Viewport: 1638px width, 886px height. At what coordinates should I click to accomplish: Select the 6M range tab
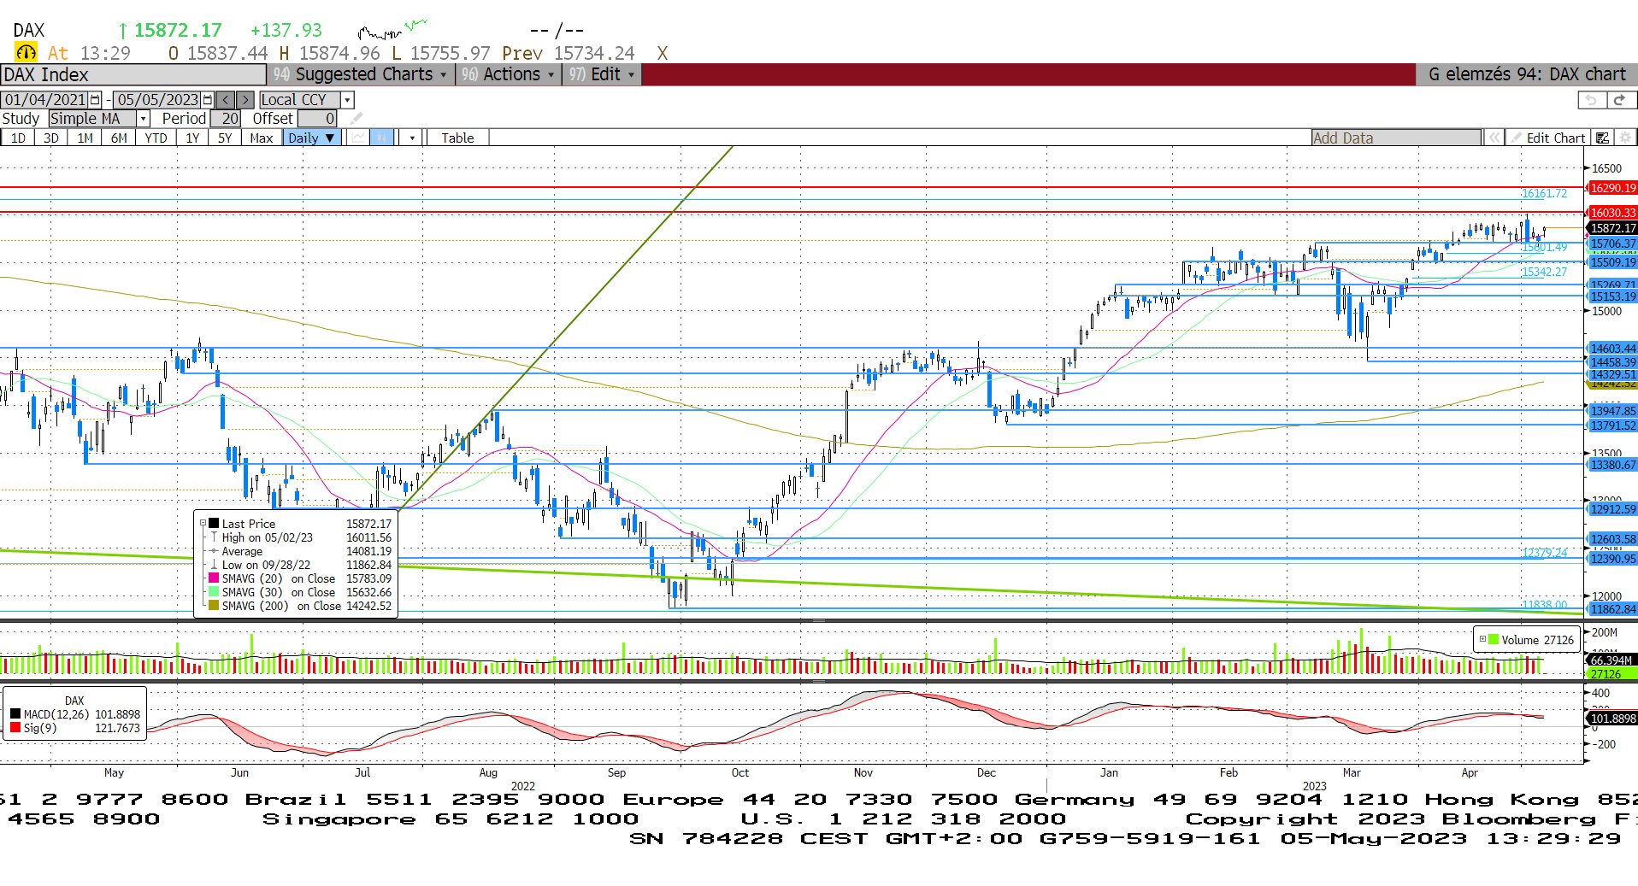[x=119, y=138]
